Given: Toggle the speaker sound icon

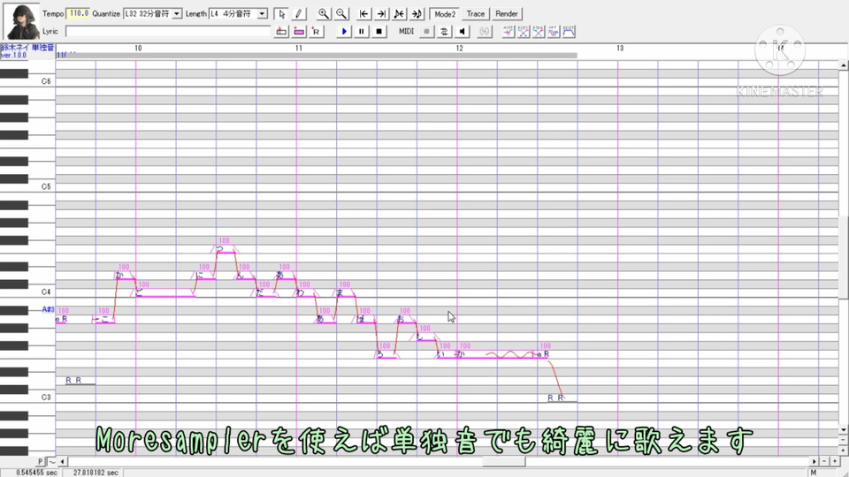Looking at the screenshot, I should click(462, 32).
